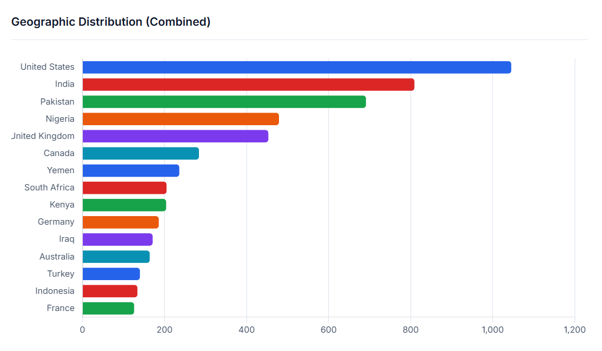
Task: Click the Turkey bar
Action: 111,274
